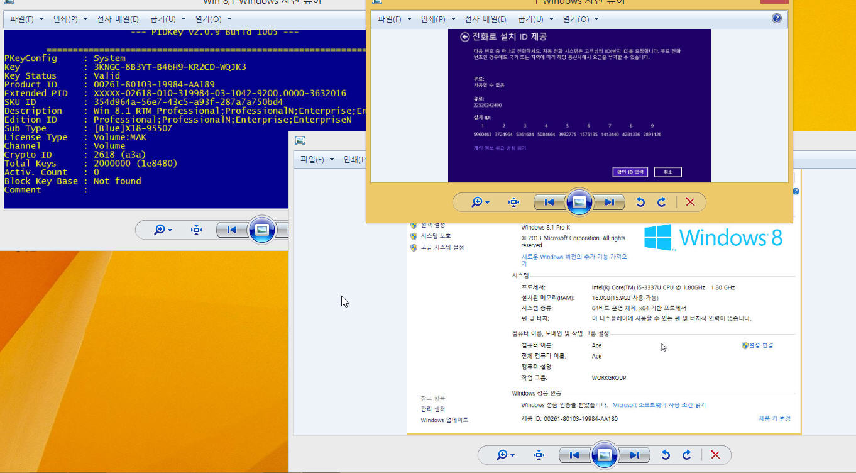Screen dimensions: 856x473
Task: Click back arrow beside 전화로 설치 ID 제공
Action: tap(465, 37)
